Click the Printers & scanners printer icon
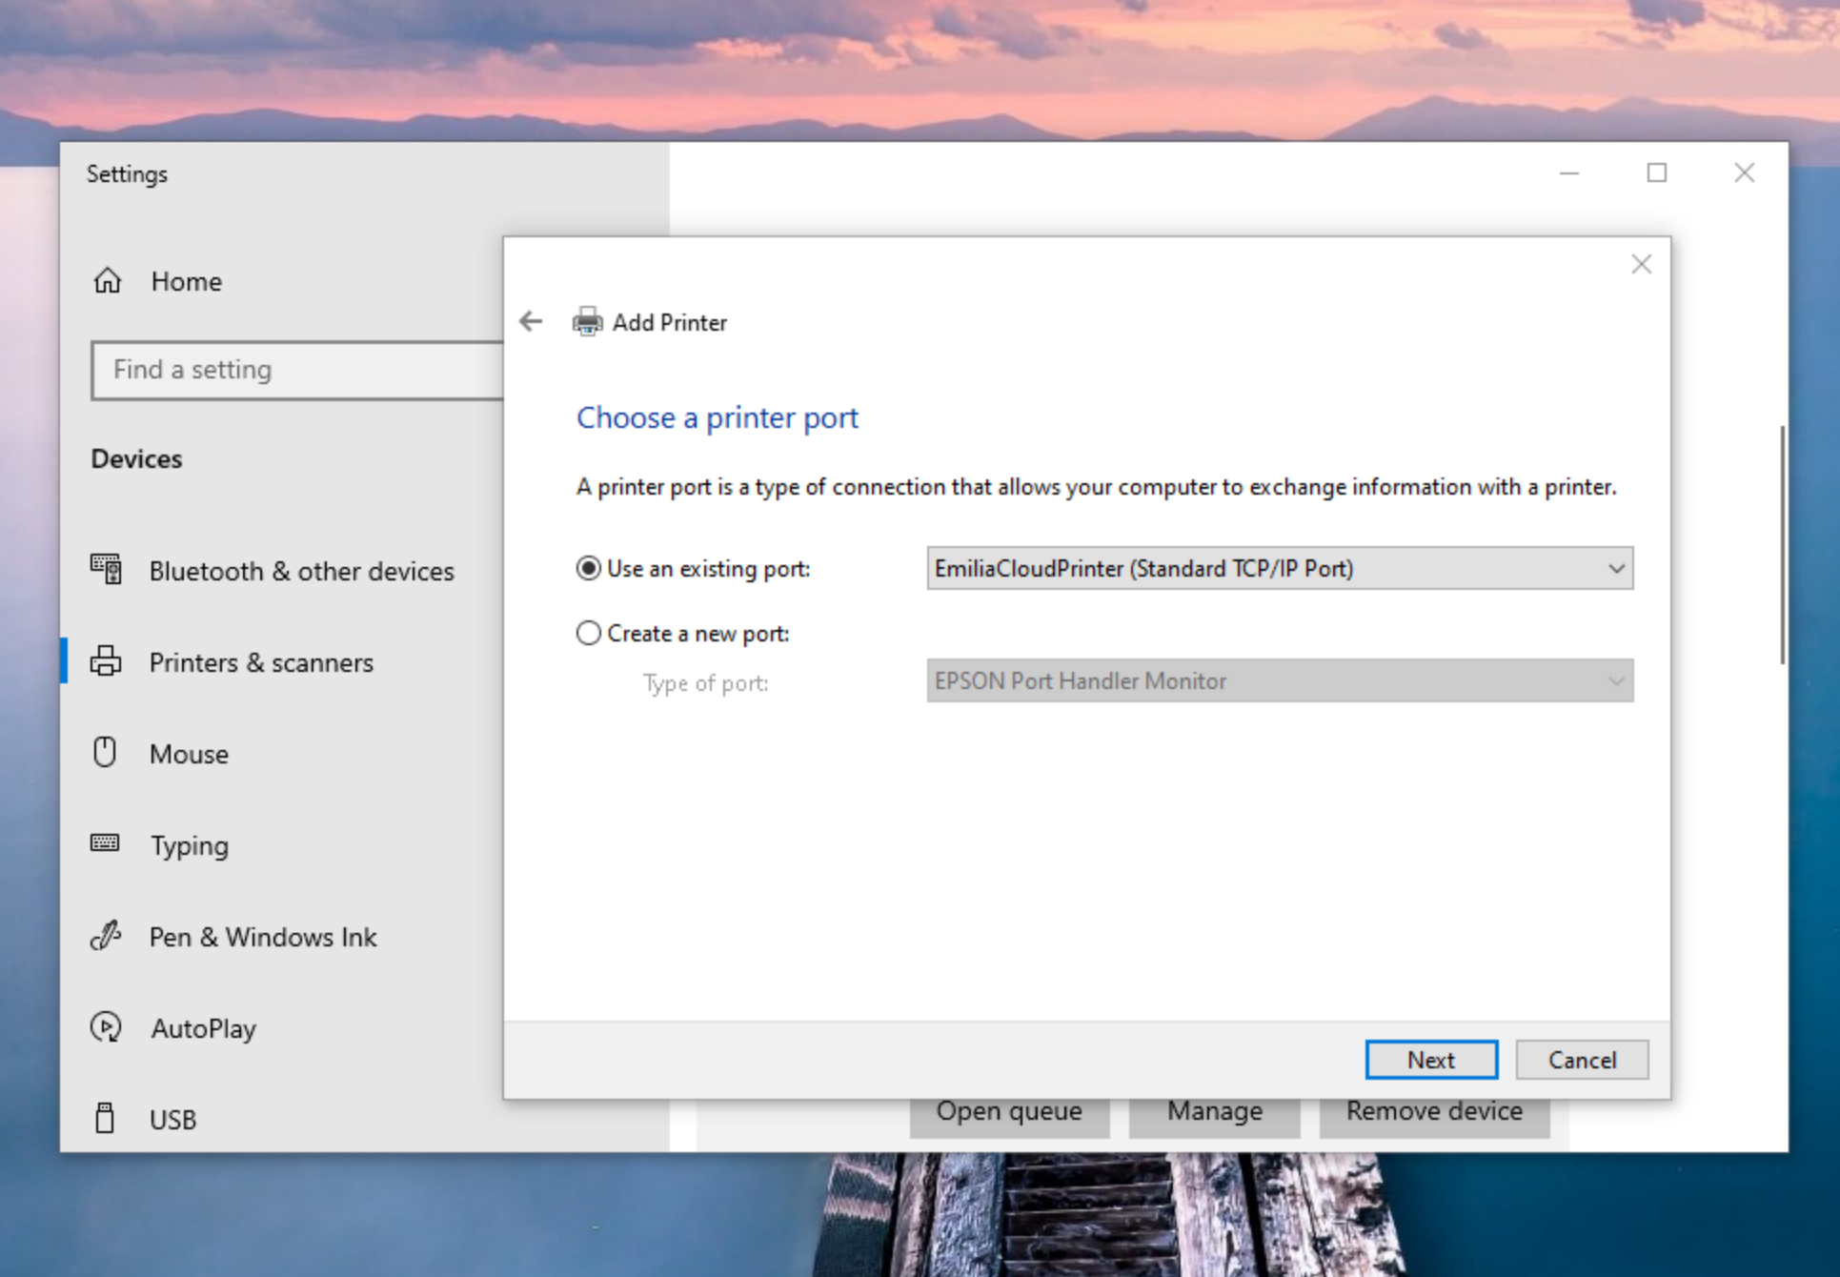This screenshot has height=1277, width=1840. [x=106, y=661]
